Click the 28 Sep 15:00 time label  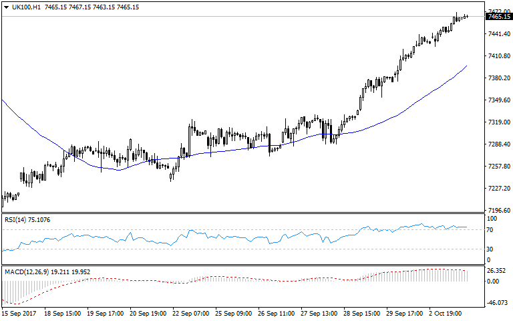[x=361, y=314]
